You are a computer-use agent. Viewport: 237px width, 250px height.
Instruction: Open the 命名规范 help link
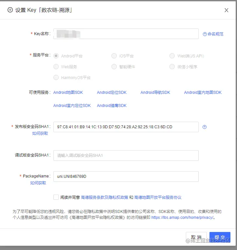(213, 34)
